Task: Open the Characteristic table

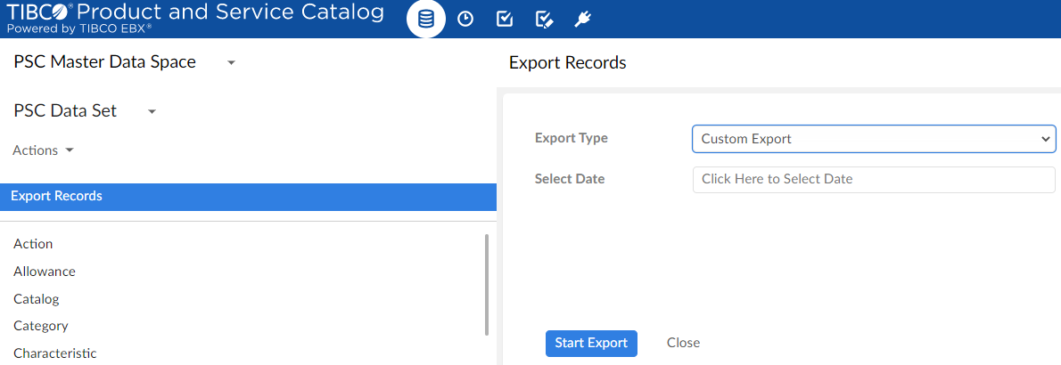Action: click(55, 353)
